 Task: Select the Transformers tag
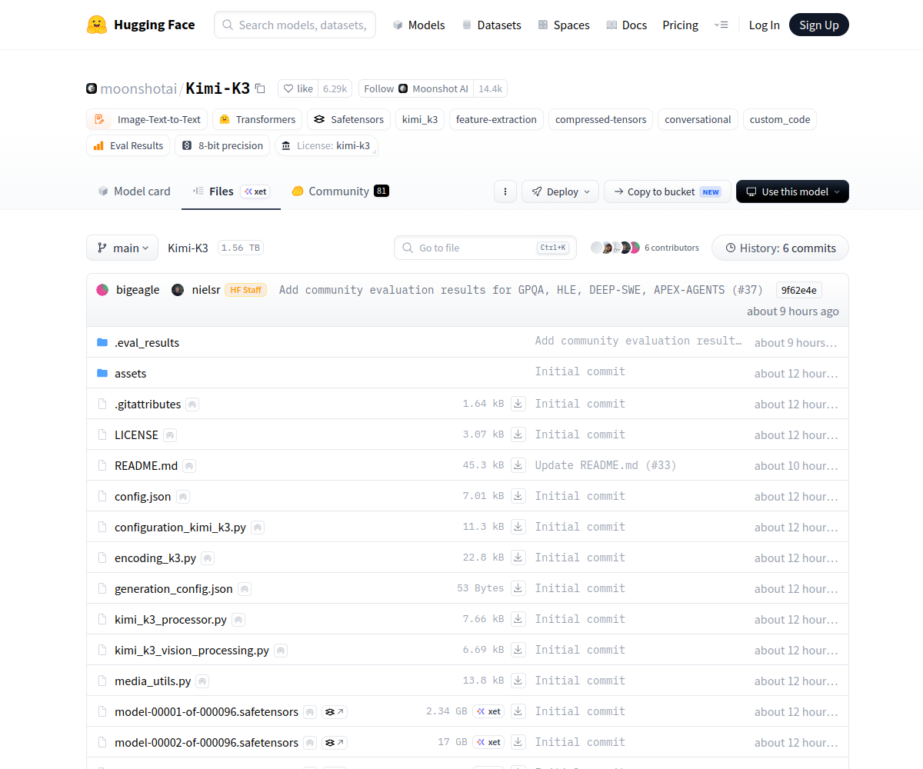pyautogui.click(x=257, y=119)
